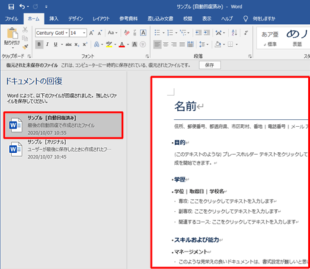Switch to the Layout (レイアウト) tab
The image size is (310, 269).
tap(101, 19)
